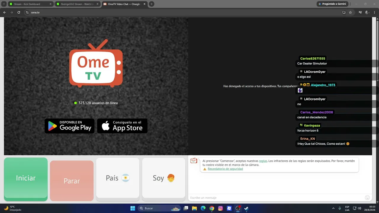Click the Pregúntale a Gemini button
Image resolution: width=379 pixels, height=213 pixels.
332,4
